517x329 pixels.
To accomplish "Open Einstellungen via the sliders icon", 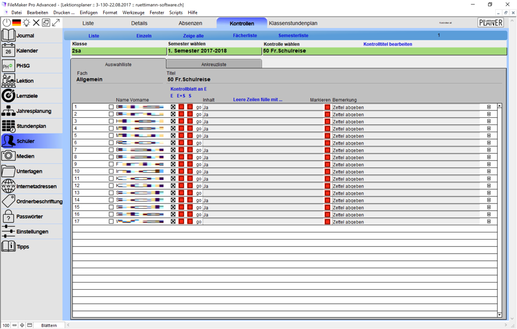I will point(8,231).
